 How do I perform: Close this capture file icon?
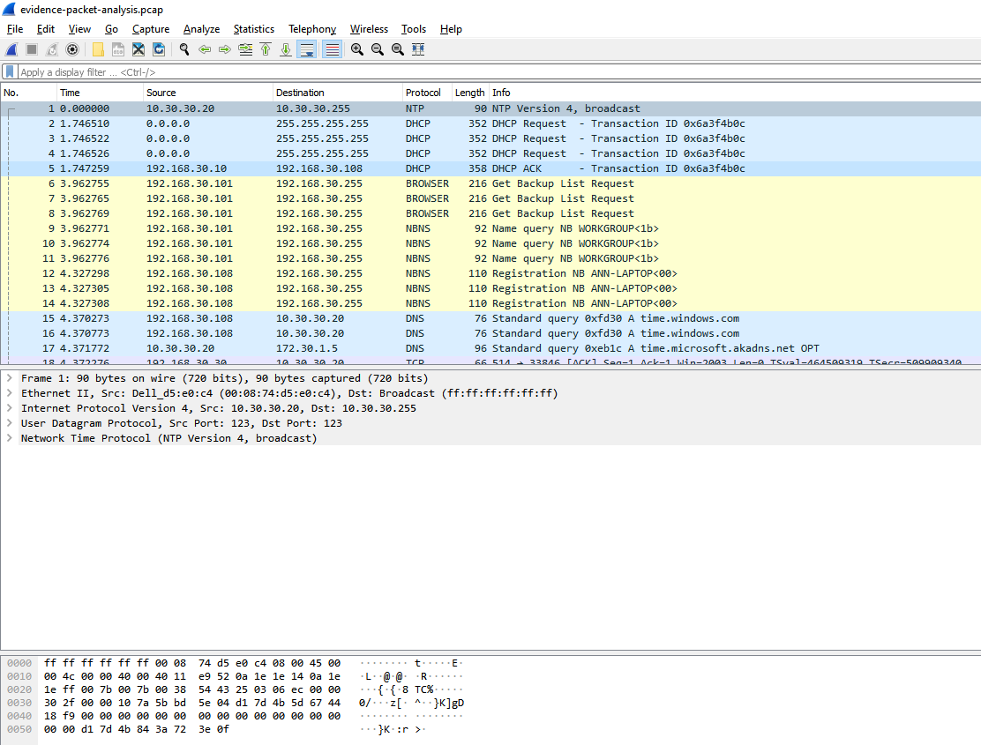[x=139, y=49]
